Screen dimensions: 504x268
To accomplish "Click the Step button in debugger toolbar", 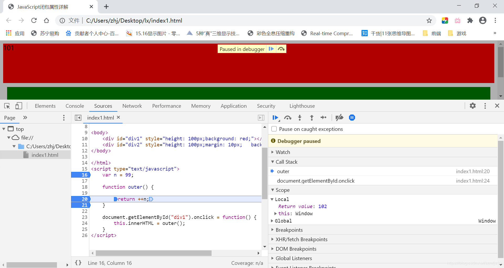I will [323, 118].
